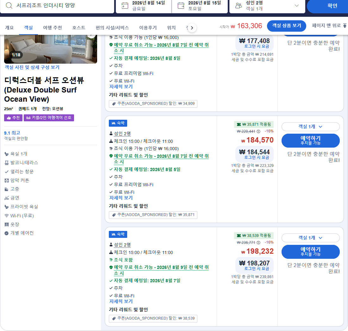Click the ₩35,871 적용됨 coupon badge
This screenshot has height=331, width=348.
(254, 124)
